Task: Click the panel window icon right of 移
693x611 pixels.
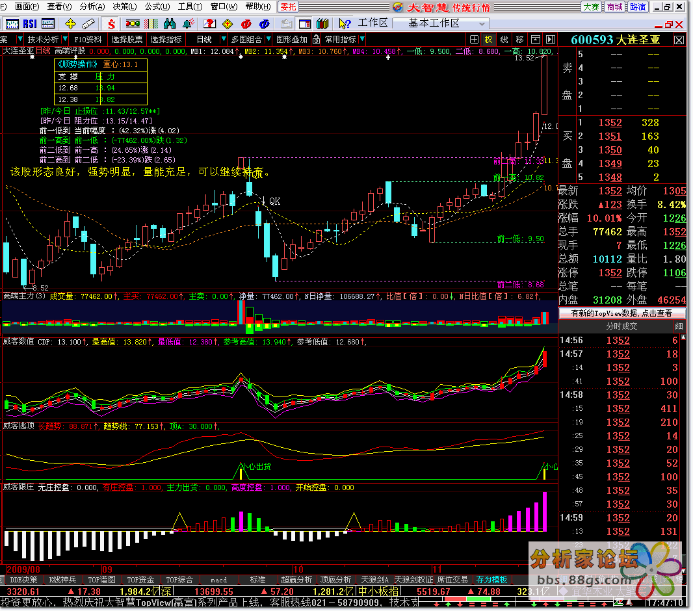Action: [535, 40]
